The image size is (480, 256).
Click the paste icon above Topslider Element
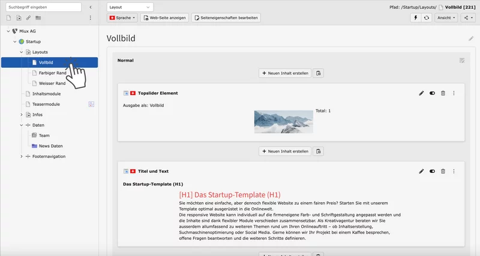(319, 73)
